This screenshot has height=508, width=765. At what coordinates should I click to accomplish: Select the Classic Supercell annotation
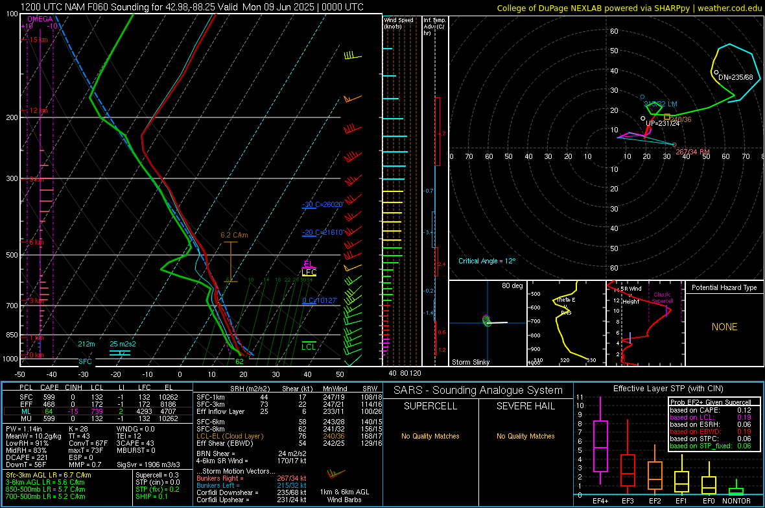(x=662, y=298)
